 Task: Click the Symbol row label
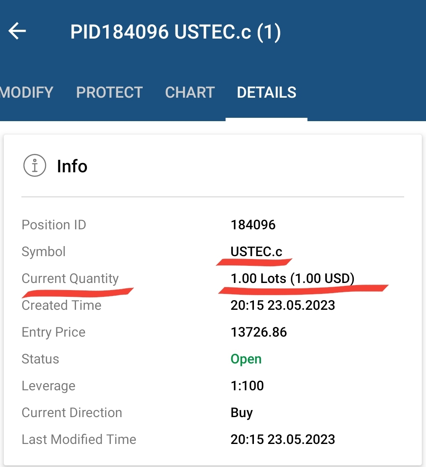pos(44,252)
